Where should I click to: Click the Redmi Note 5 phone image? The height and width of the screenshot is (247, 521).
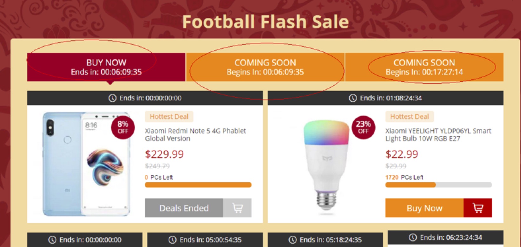pyautogui.click(x=86, y=164)
